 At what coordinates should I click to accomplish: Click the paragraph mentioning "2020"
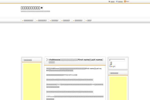(75, 86)
